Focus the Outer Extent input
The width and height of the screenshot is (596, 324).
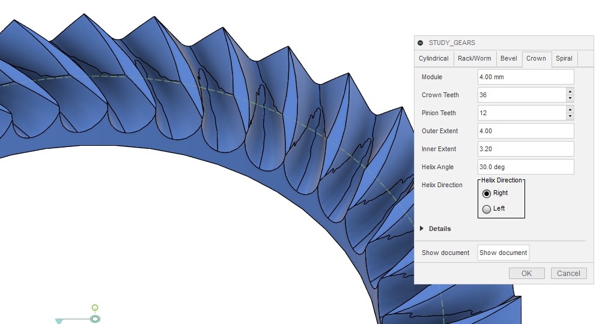coord(525,131)
